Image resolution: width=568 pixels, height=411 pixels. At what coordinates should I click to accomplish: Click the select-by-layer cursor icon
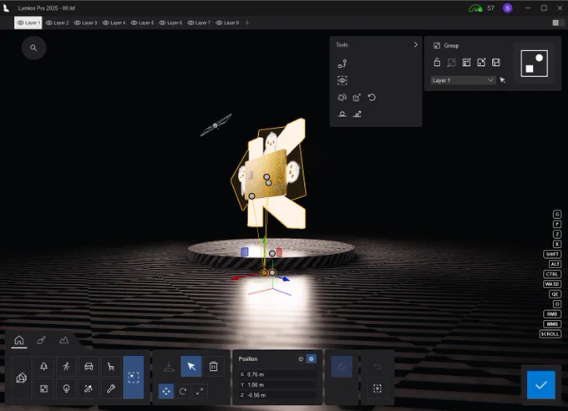coord(503,80)
